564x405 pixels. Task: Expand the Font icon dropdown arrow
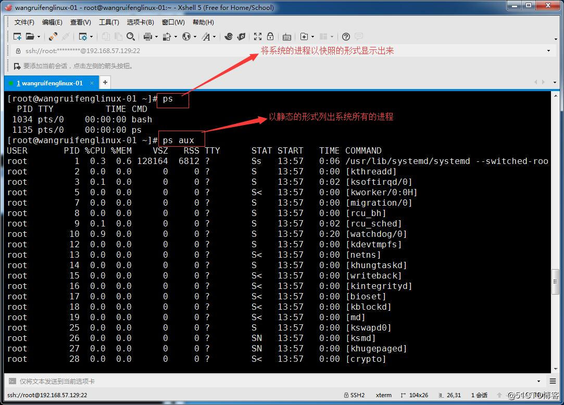coord(215,36)
